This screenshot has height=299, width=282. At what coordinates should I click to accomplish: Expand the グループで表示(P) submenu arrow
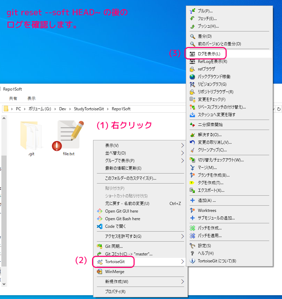coord(183,160)
